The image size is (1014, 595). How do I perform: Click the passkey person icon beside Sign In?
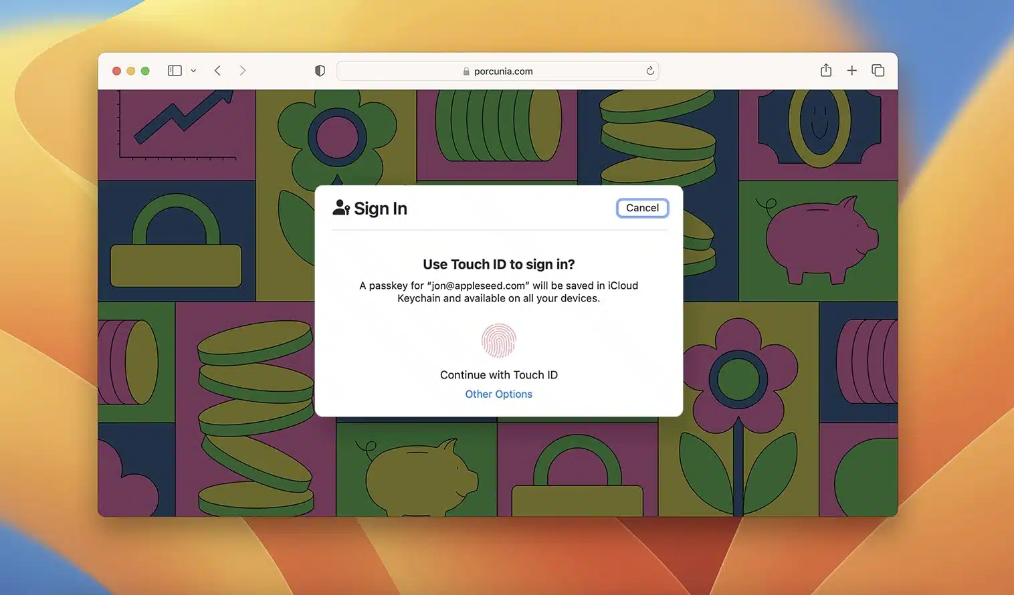pyautogui.click(x=341, y=208)
